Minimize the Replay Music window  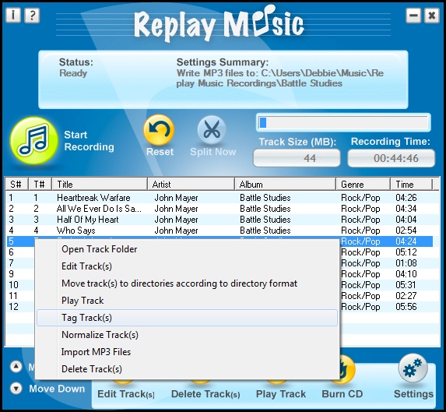coord(413,15)
